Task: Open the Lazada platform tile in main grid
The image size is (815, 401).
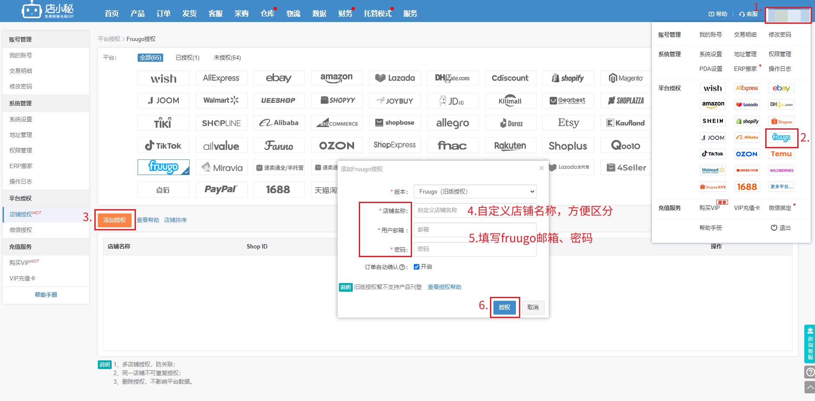Action: coord(395,78)
